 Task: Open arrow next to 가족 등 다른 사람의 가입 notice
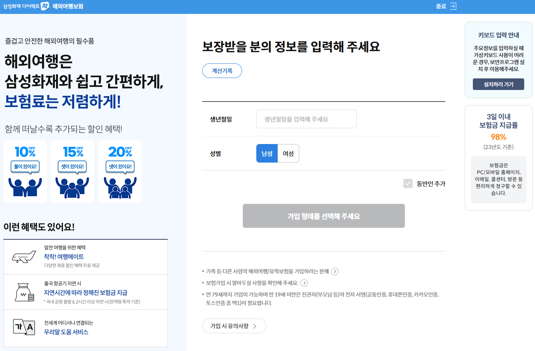pos(335,271)
